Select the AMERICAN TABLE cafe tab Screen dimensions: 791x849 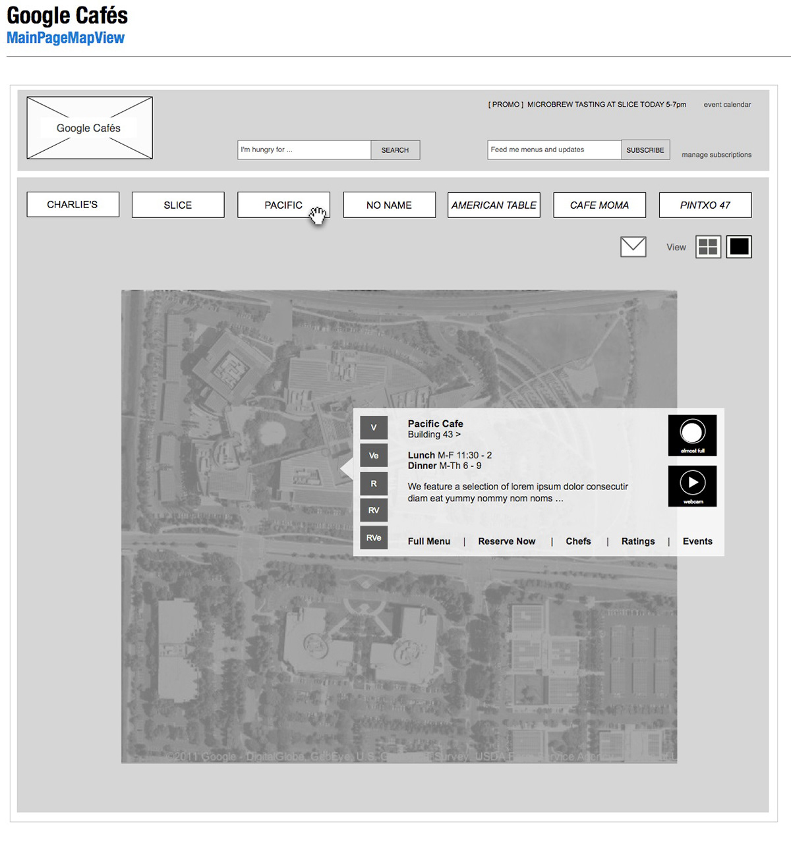point(494,205)
